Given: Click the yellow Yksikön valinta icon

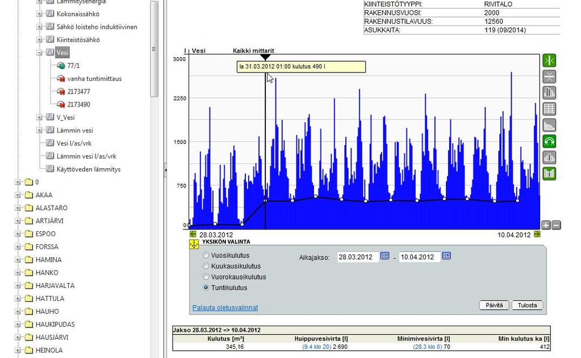Looking at the screenshot, I should (x=194, y=244).
